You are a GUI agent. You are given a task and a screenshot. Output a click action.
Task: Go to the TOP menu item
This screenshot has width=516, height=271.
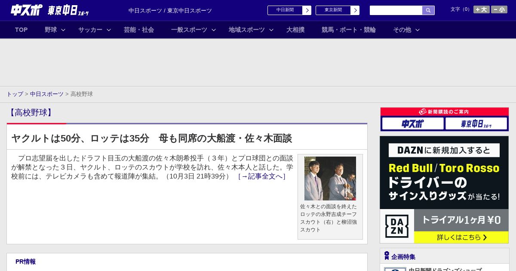point(21,30)
